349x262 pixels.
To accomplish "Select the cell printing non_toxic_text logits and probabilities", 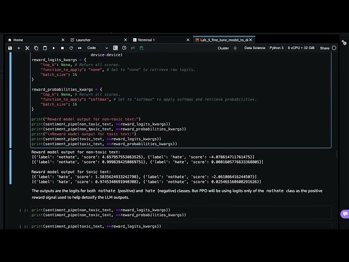I will (x=180, y=212).
